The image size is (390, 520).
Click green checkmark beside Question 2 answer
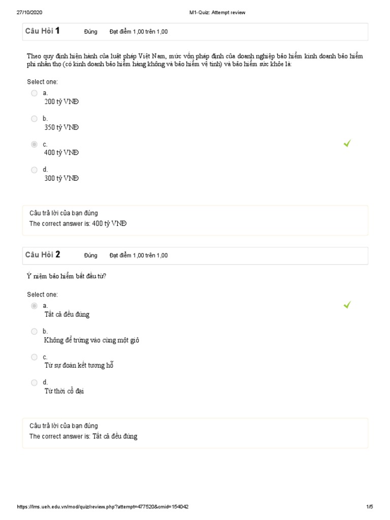[347, 305]
